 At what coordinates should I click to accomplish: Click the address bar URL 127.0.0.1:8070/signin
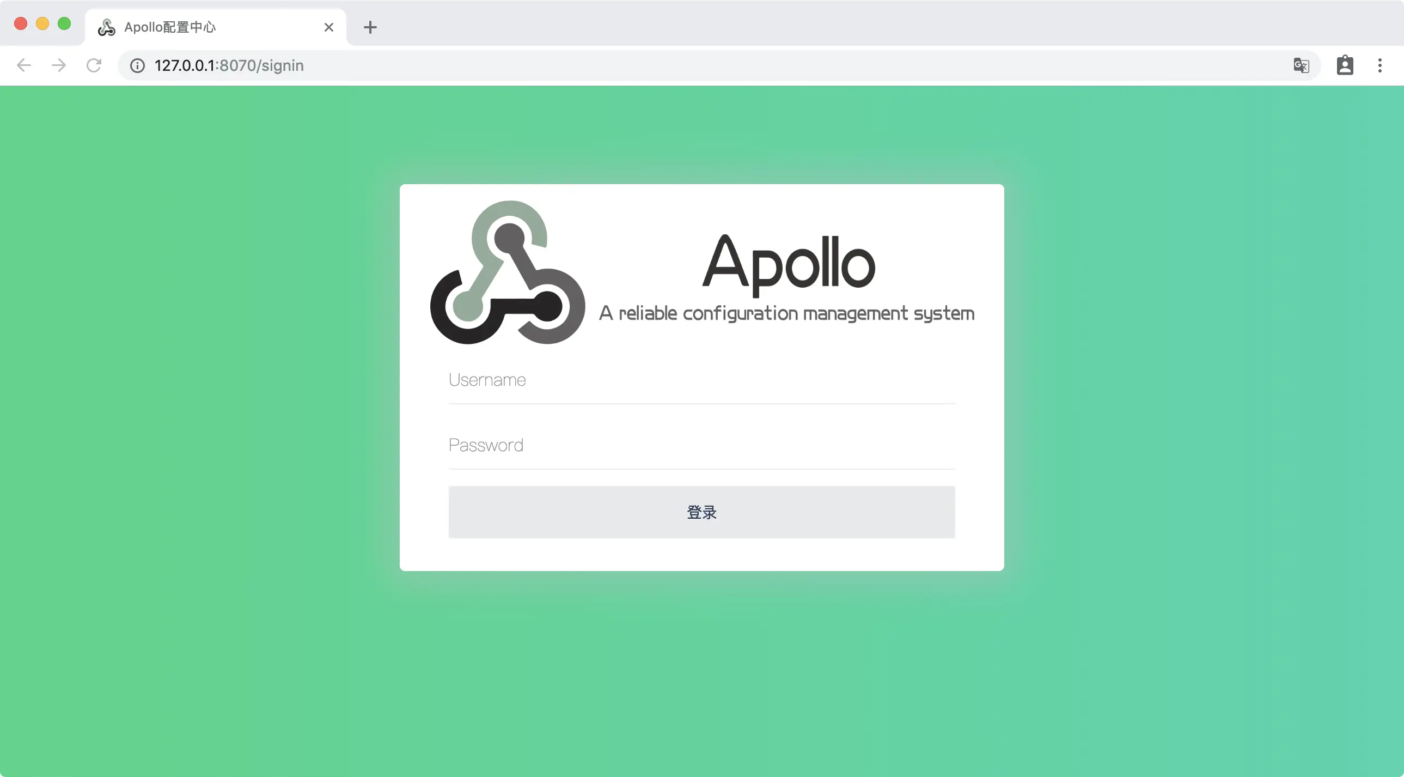[x=229, y=65]
